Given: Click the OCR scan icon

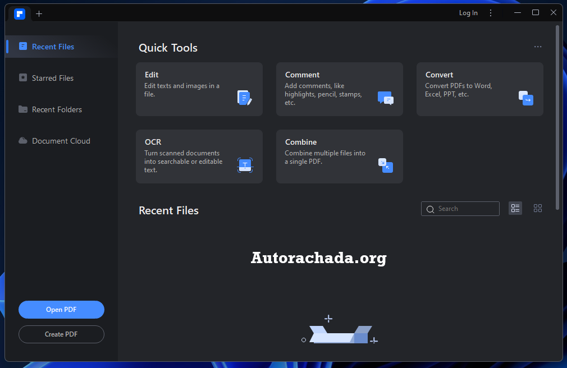Looking at the screenshot, I should pos(245,165).
